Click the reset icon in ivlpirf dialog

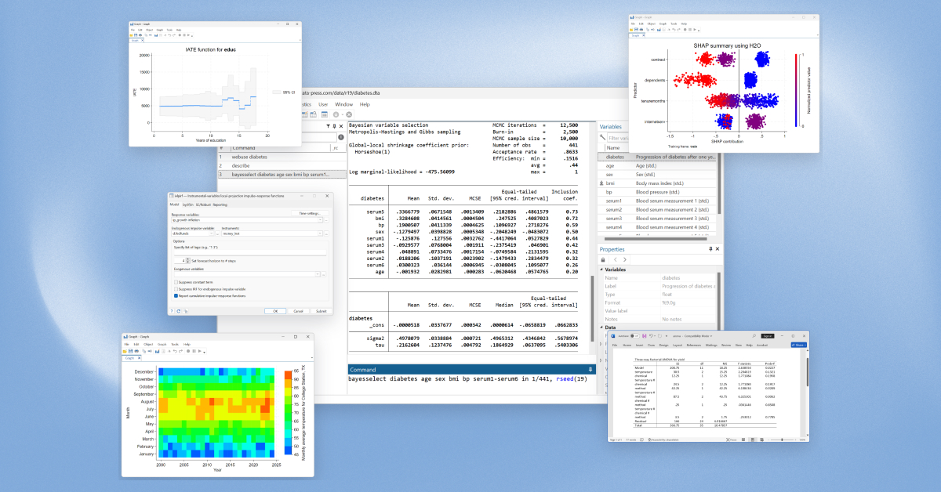tap(178, 311)
